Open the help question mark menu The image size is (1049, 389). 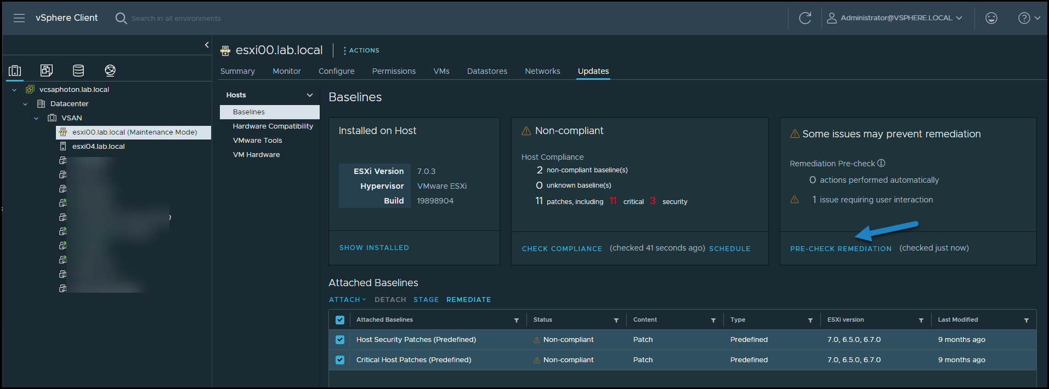pos(1029,18)
